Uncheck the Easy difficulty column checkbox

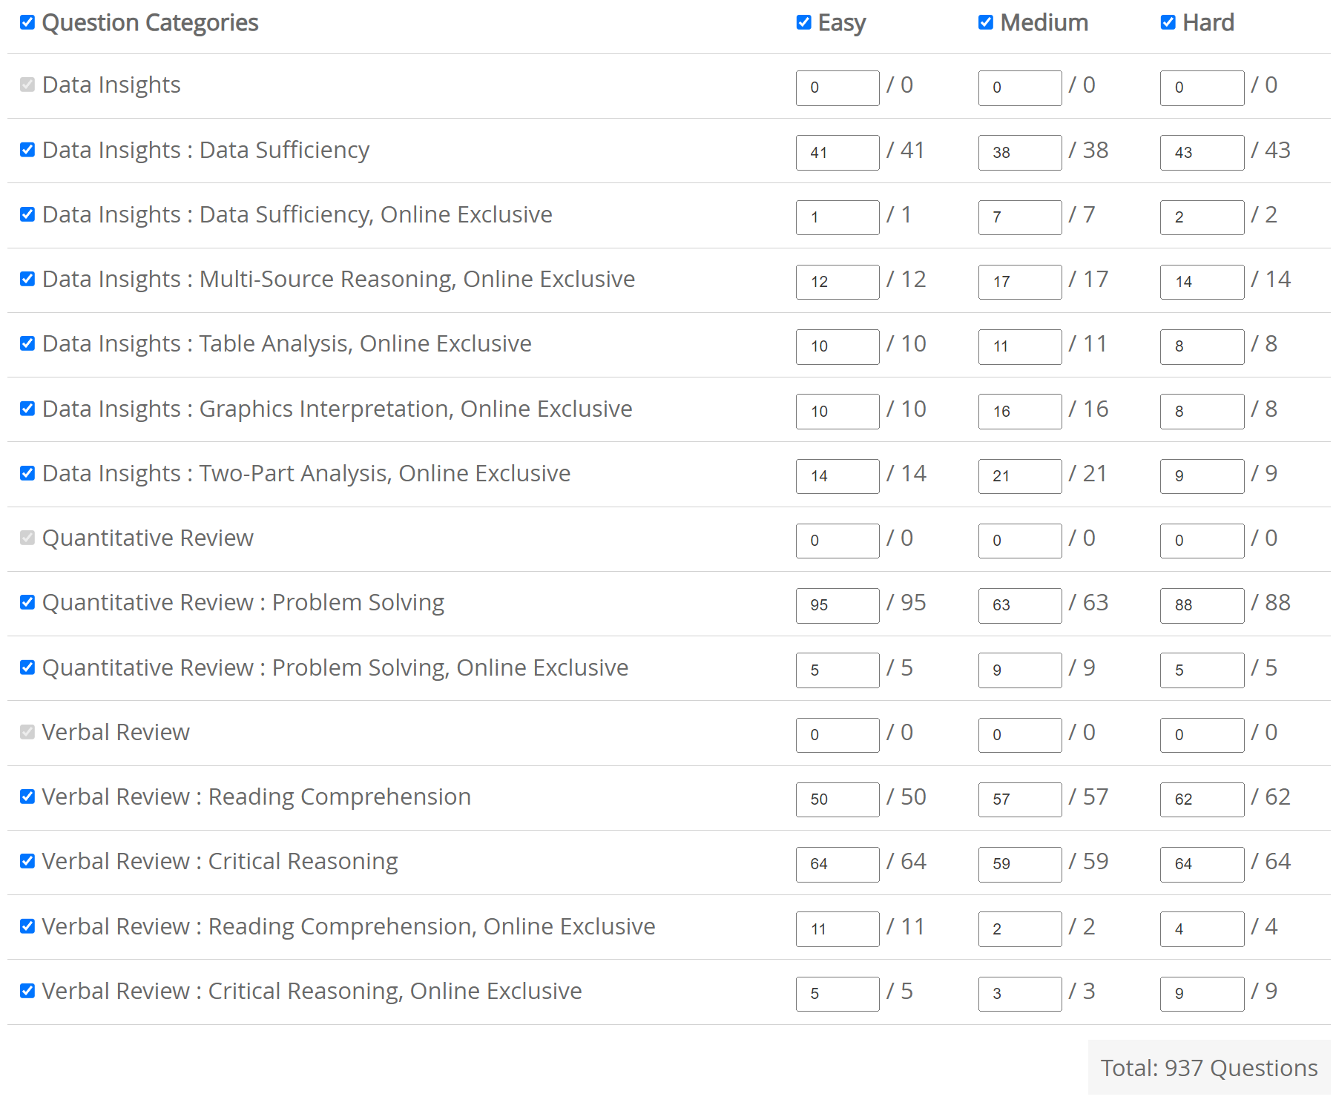coord(803,22)
